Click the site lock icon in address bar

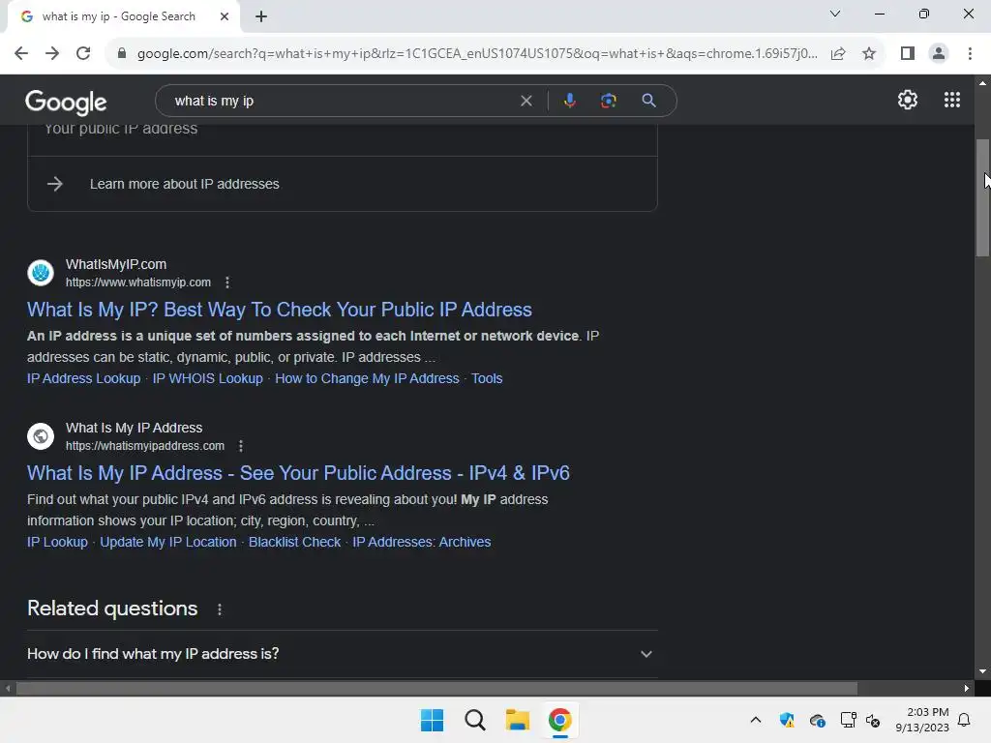(122, 54)
